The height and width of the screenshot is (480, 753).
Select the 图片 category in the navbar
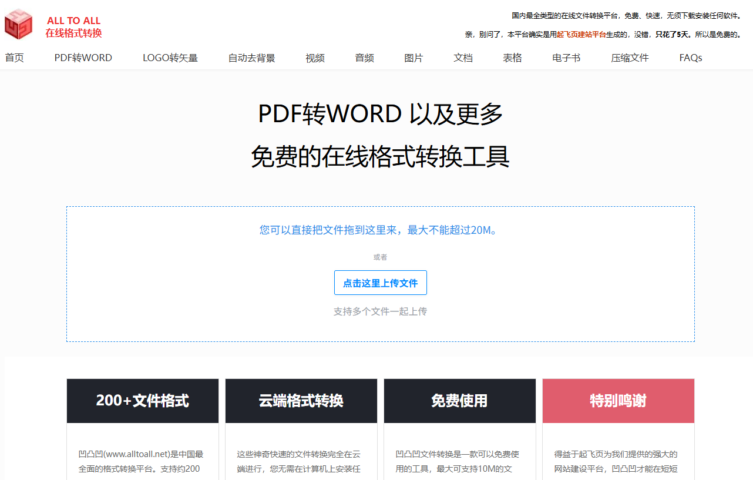(x=414, y=58)
